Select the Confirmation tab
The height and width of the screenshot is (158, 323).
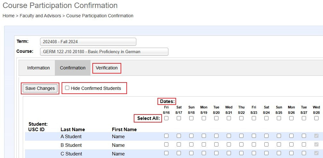72,68
